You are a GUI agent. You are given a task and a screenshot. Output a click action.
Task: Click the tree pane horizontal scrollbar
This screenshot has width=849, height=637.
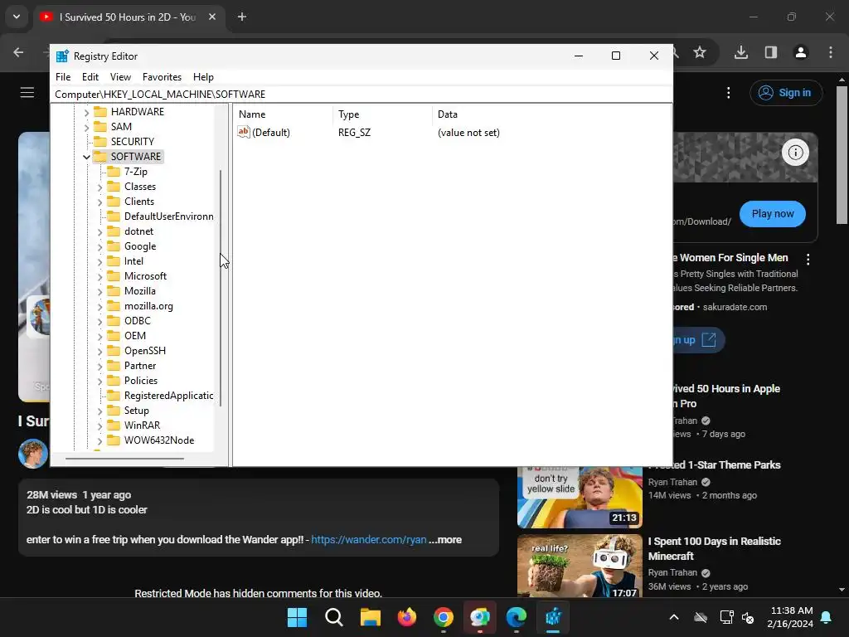(124, 459)
